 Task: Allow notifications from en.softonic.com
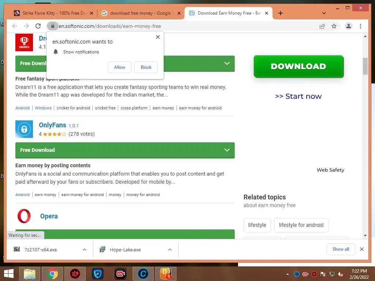(120, 67)
